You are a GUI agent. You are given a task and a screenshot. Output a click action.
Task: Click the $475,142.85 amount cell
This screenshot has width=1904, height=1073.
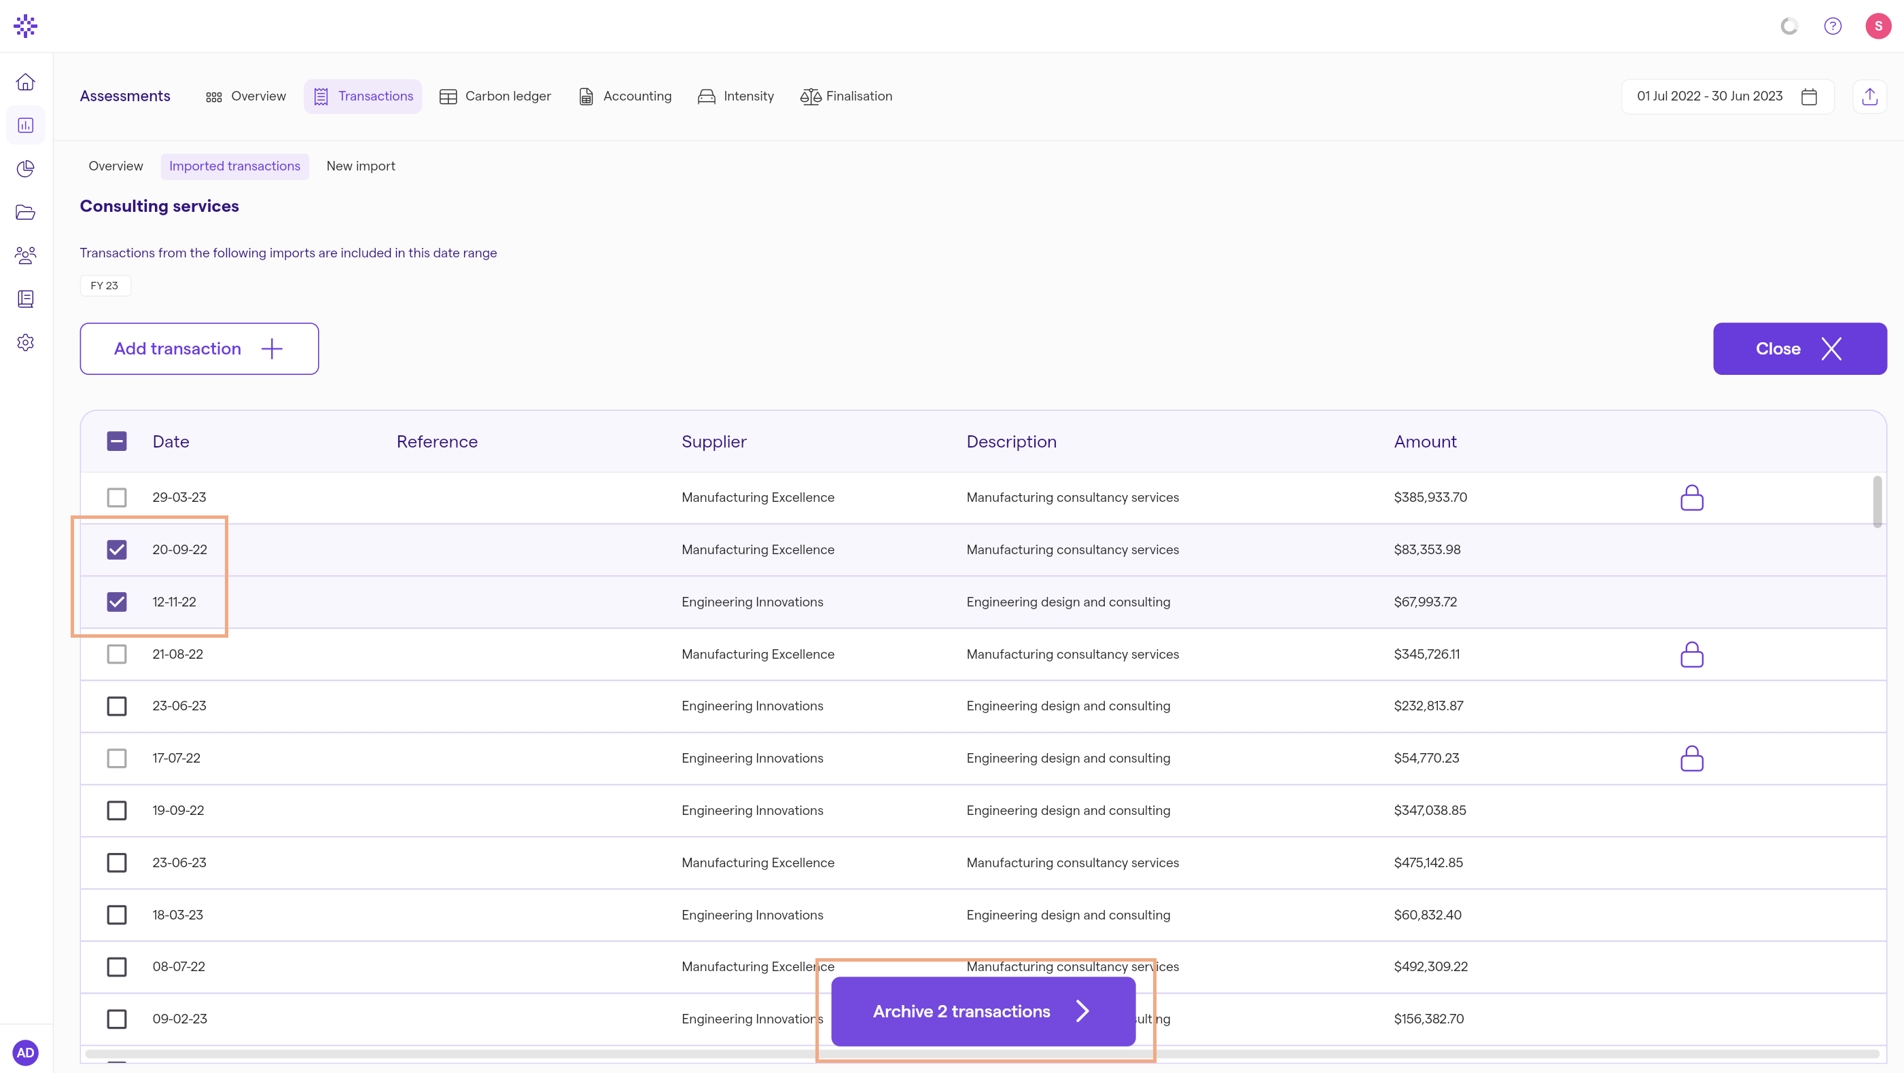point(1429,862)
